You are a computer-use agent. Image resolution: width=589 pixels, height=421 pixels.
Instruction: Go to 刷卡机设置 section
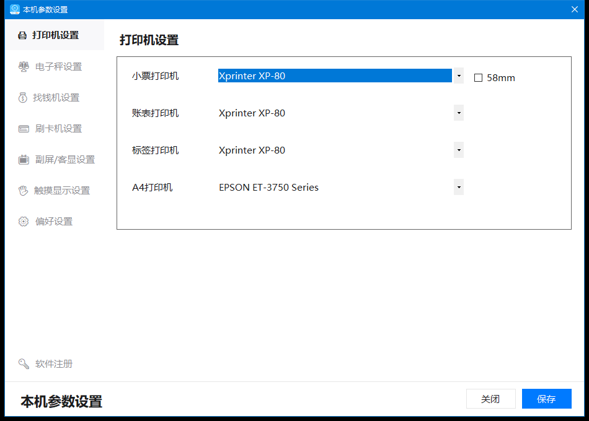[x=55, y=129]
